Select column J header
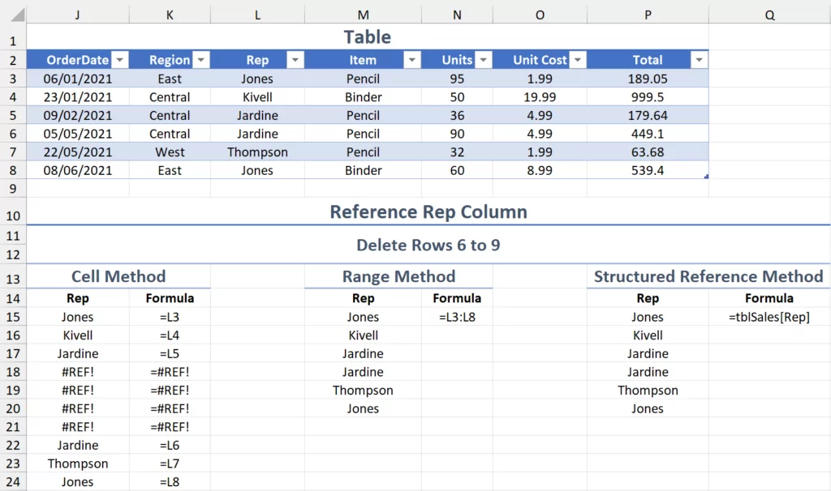Screen dimensions: 831x491 (x=77, y=15)
